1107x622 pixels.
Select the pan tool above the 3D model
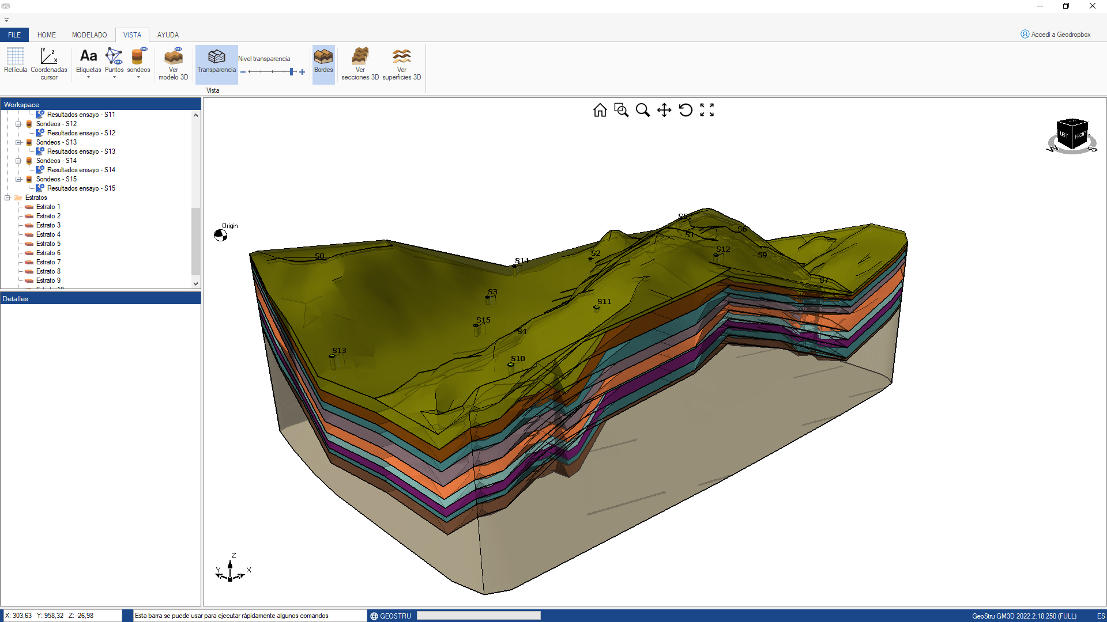click(x=664, y=110)
